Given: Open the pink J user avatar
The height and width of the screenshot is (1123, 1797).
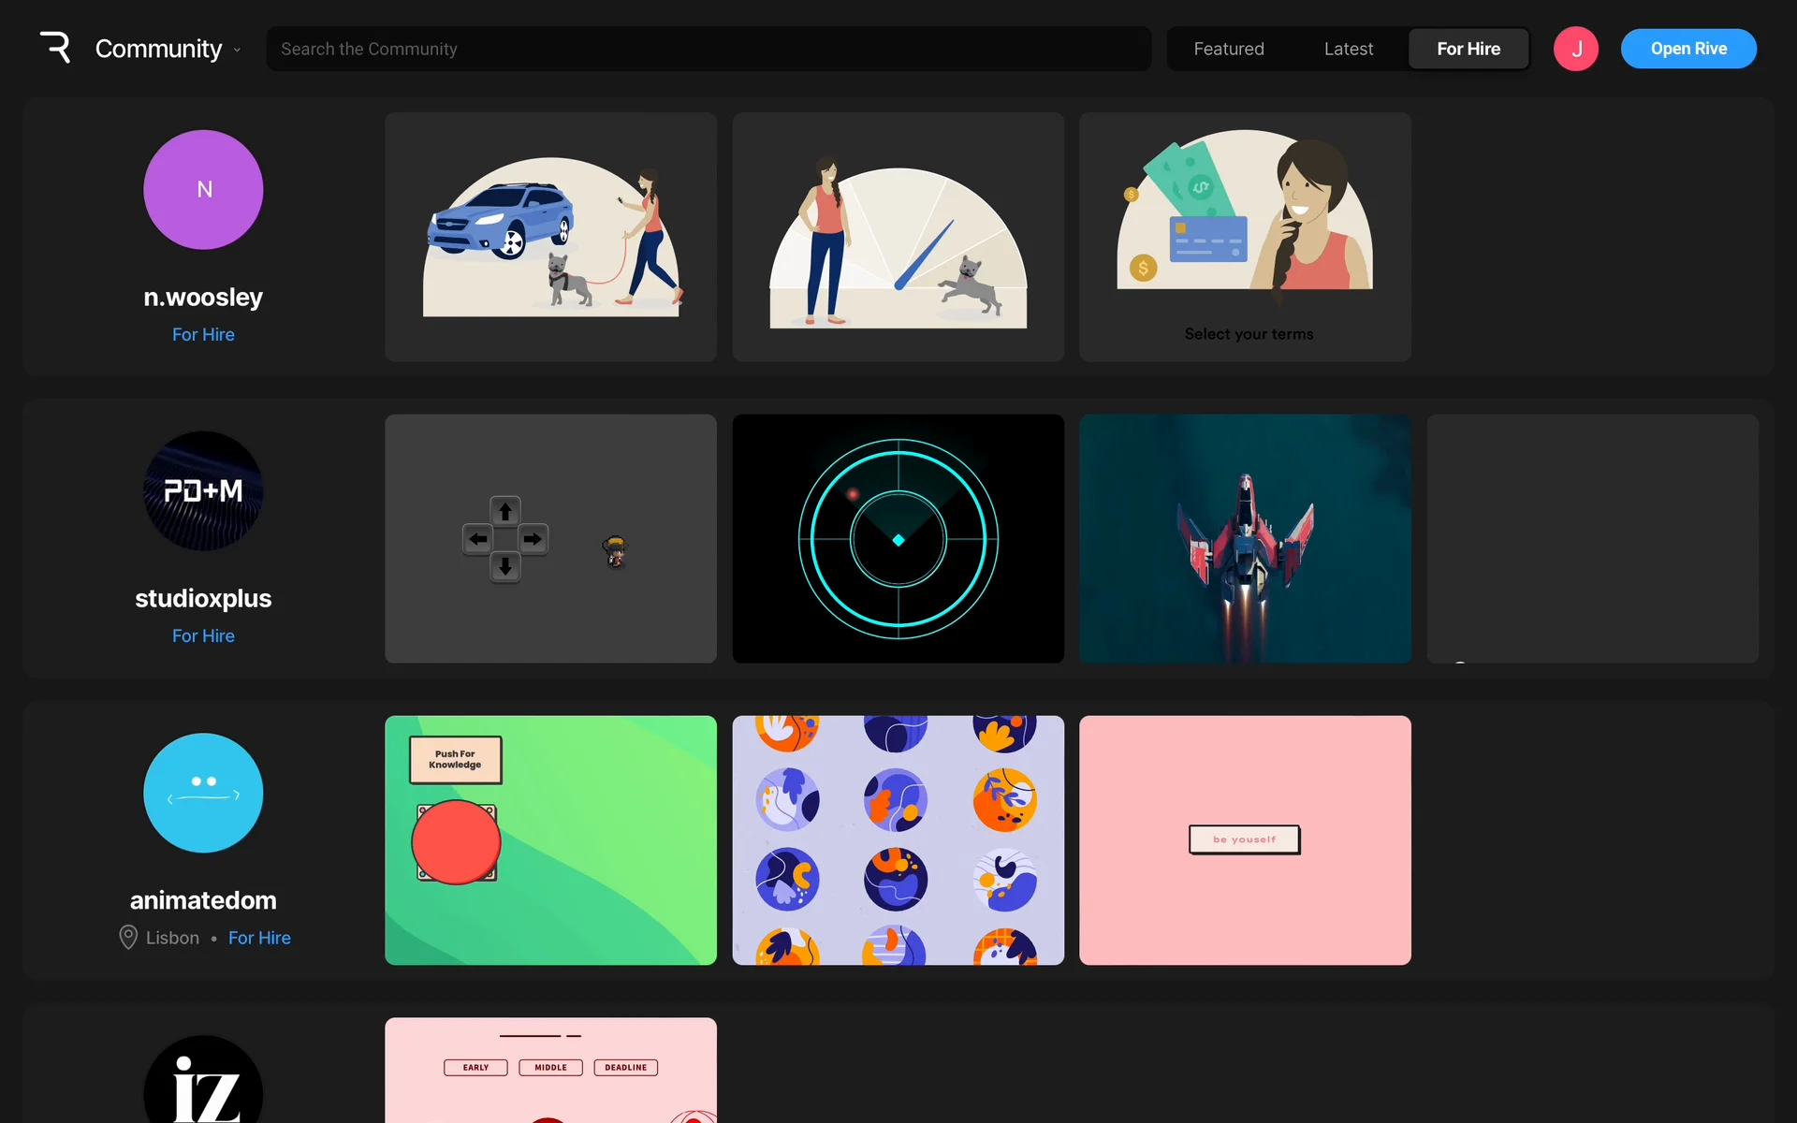Looking at the screenshot, I should (x=1575, y=49).
